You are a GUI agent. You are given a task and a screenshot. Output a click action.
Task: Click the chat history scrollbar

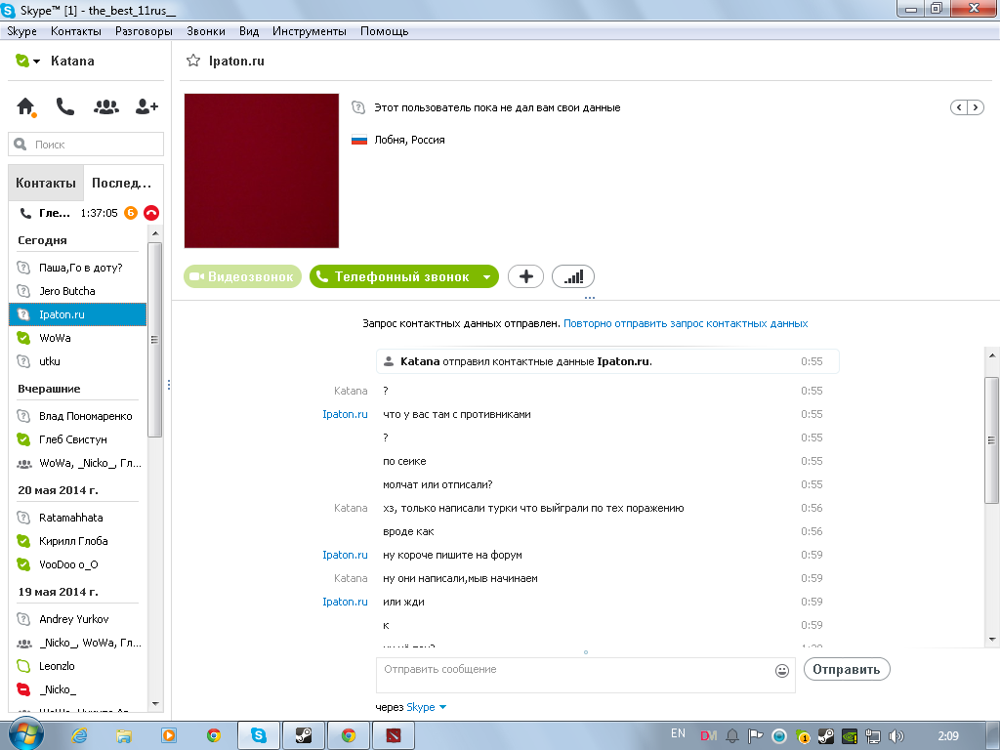click(991, 440)
